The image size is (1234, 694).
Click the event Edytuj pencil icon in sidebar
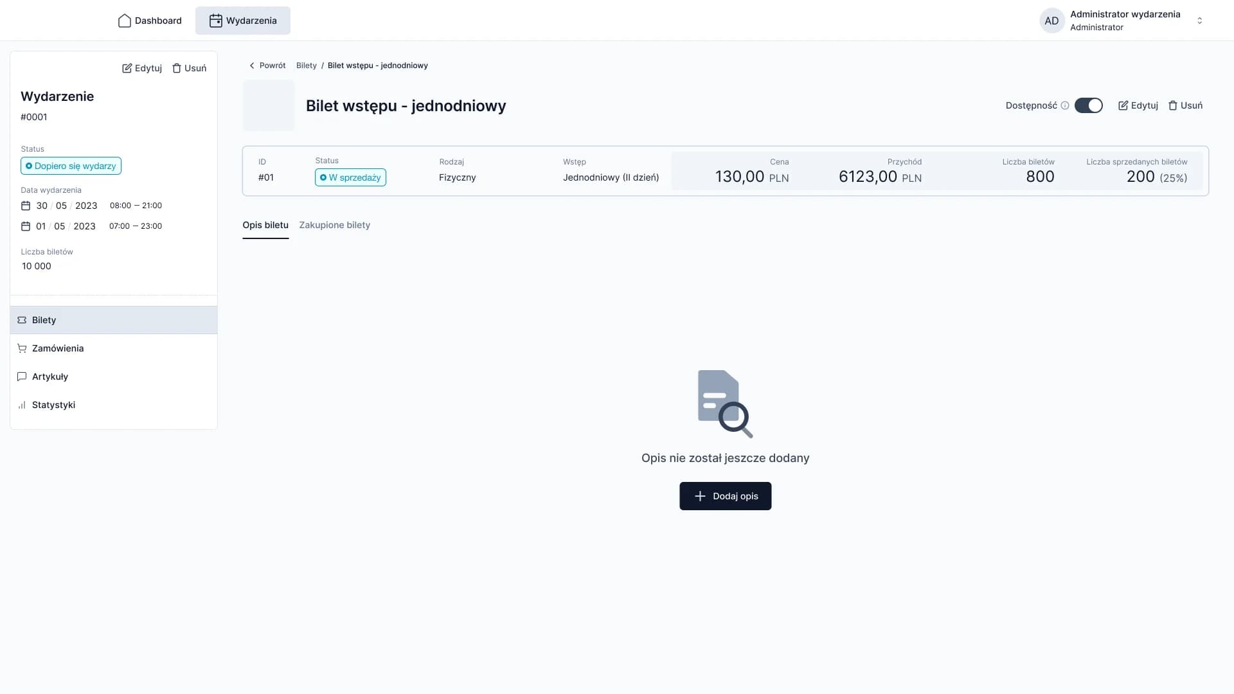(x=127, y=68)
